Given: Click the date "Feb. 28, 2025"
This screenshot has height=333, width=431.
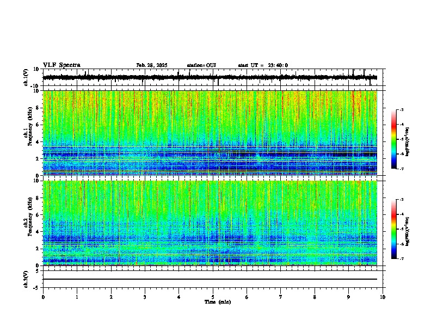Looking at the screenshot, I should click(x=152, y=65).
